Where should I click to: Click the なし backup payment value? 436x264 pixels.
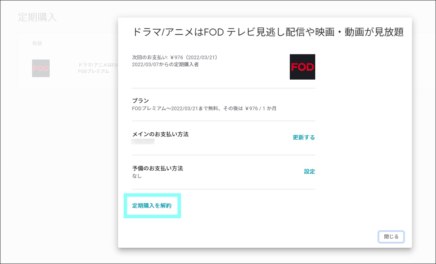137,176
